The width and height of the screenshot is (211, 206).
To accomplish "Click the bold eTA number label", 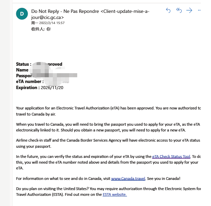I will pos(30,82).
